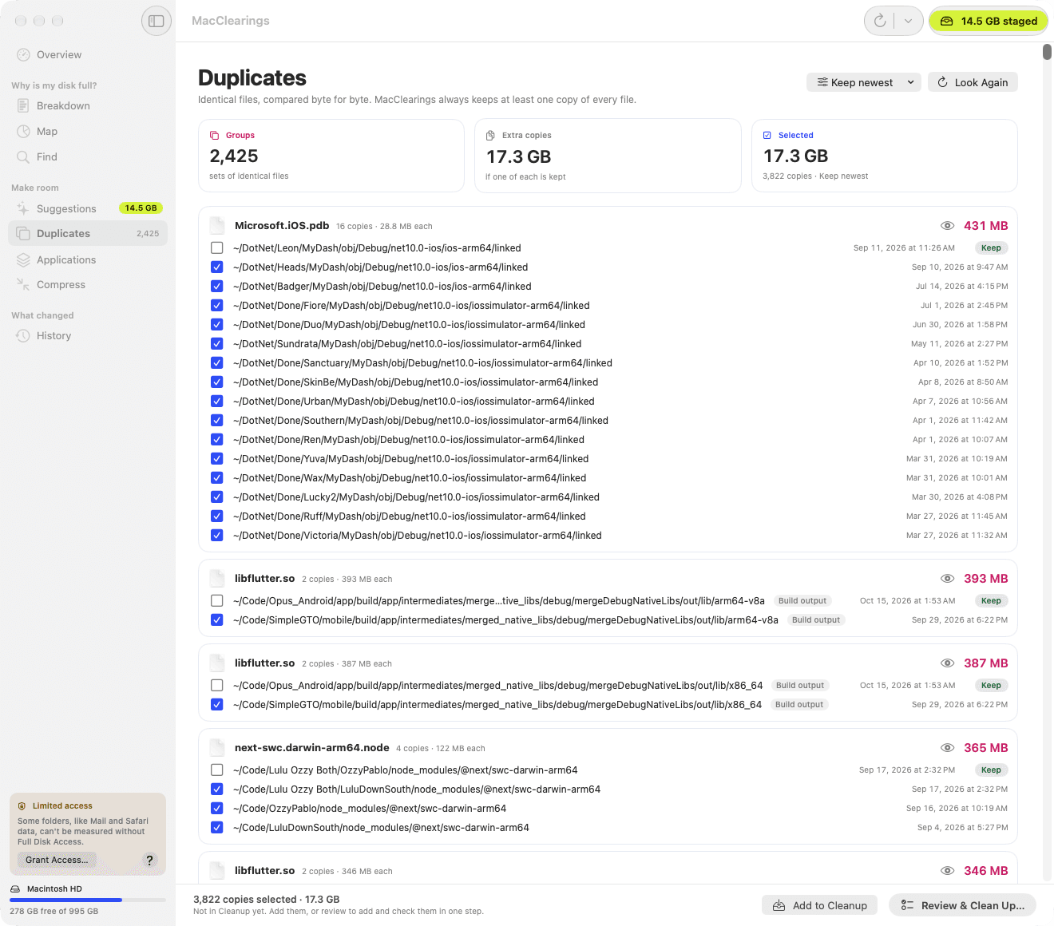
Task: Click Look Again button
Action: pyautogui.click(x=973, y=82)
